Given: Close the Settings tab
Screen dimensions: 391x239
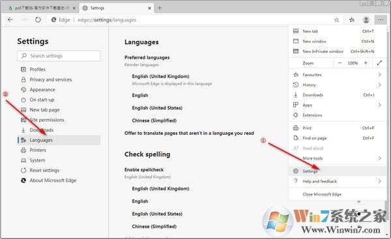Looking at the screenshot, I should (149, 8).
